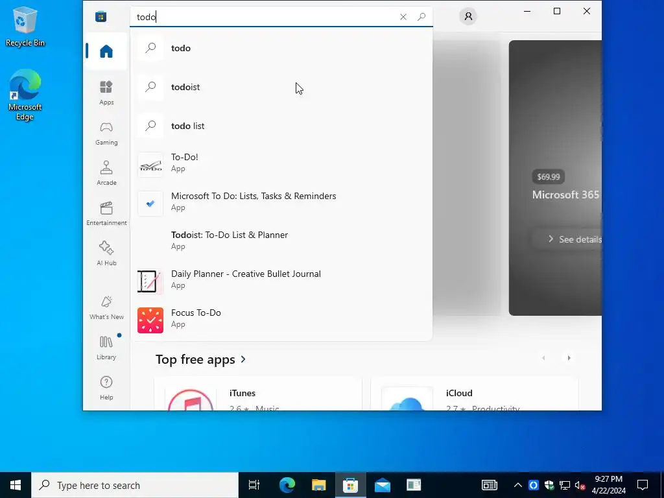The image size is (664, 498).
Task: Click the muted volume tray icon
Action: tap(580, 485)
